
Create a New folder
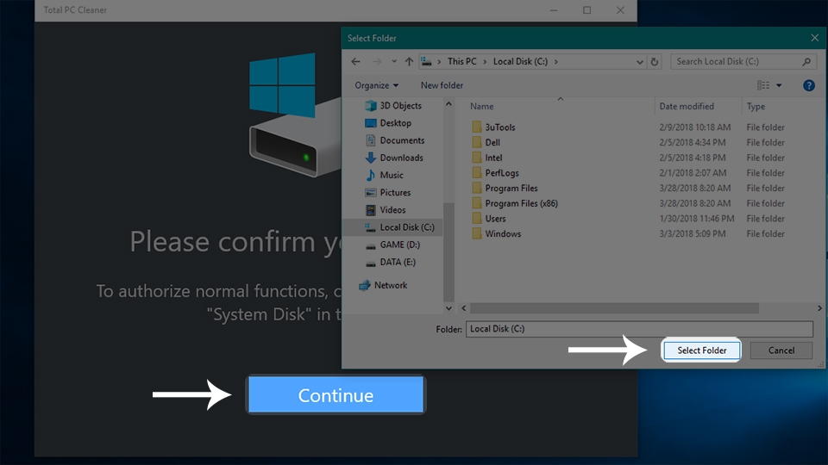coord(442,85)
